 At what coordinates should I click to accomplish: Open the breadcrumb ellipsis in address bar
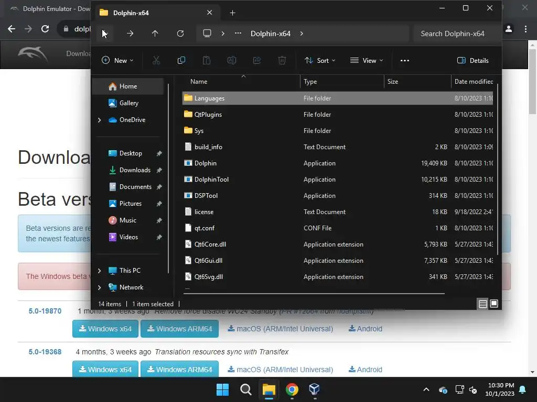pos(238,33)
